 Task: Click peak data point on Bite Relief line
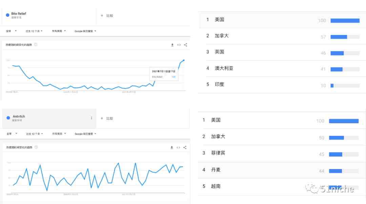184,60
